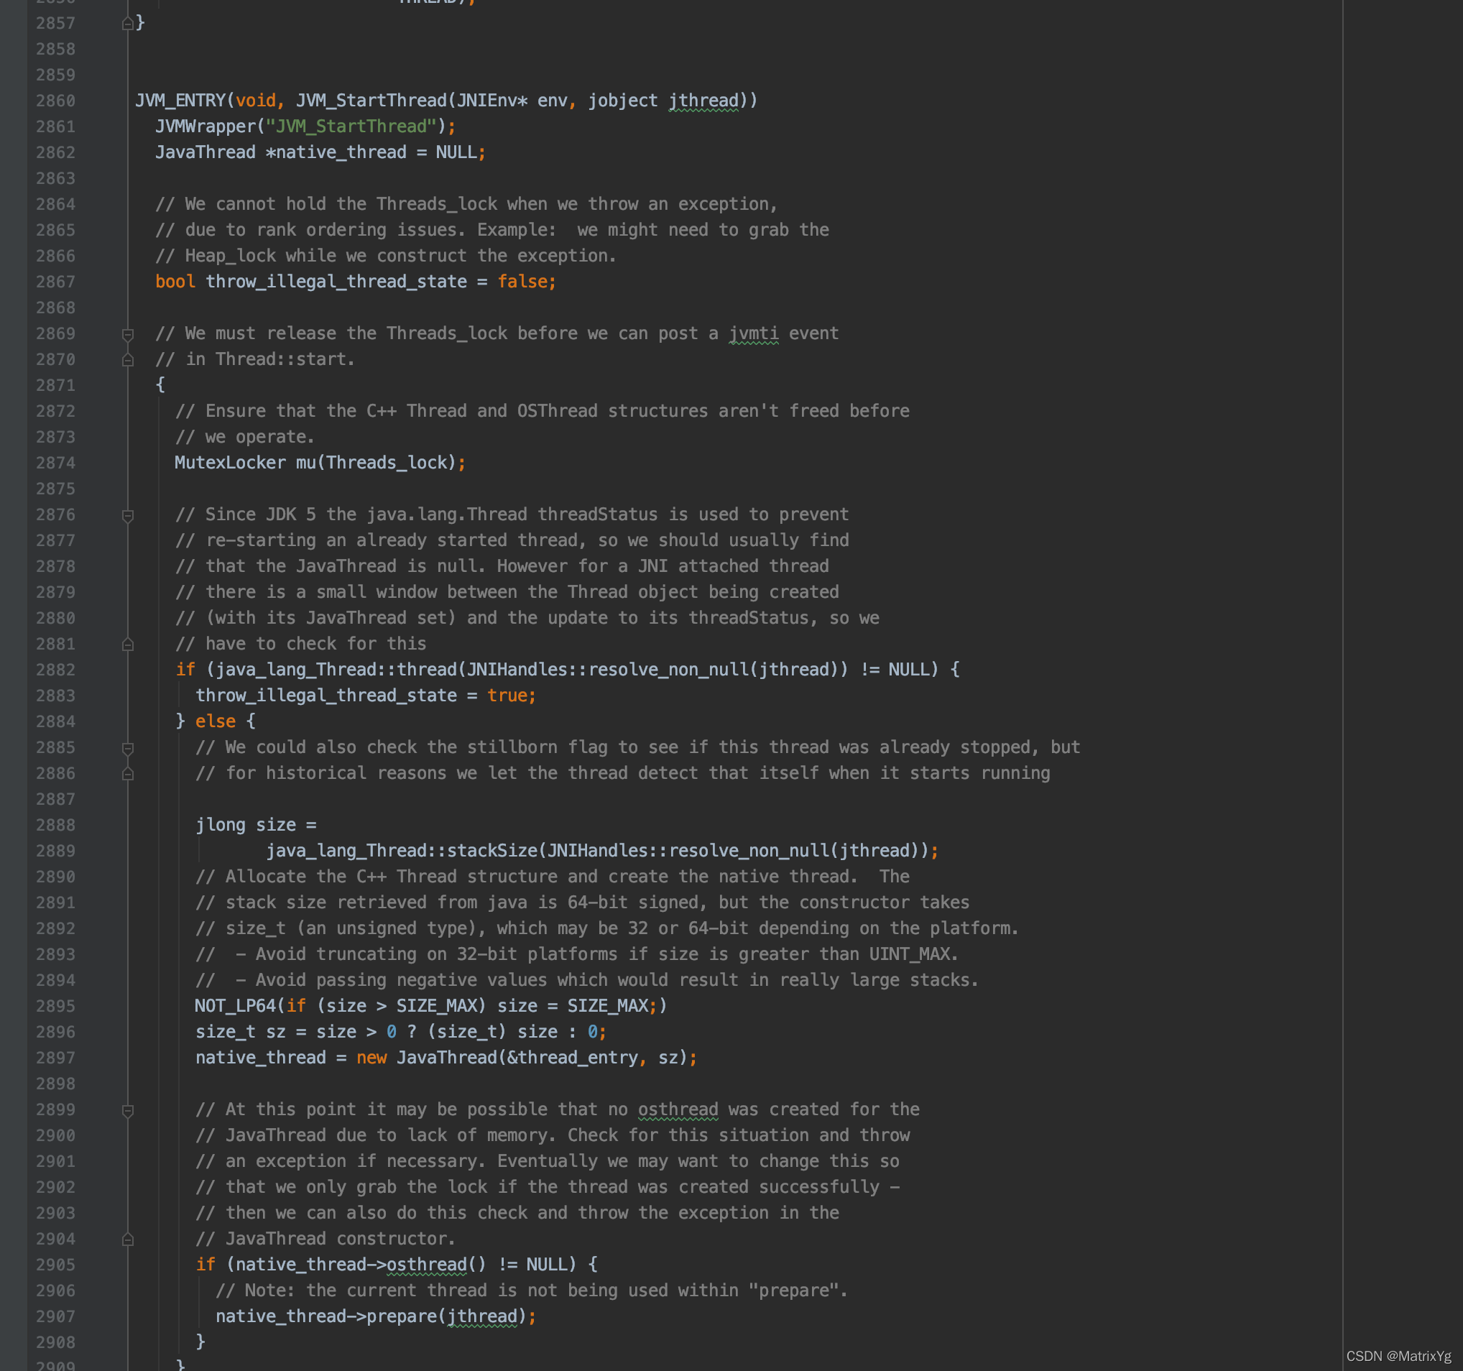The image size is (1463, 1371).
Task: Click fold end marker at line 2881
Action: click(127, 645)
